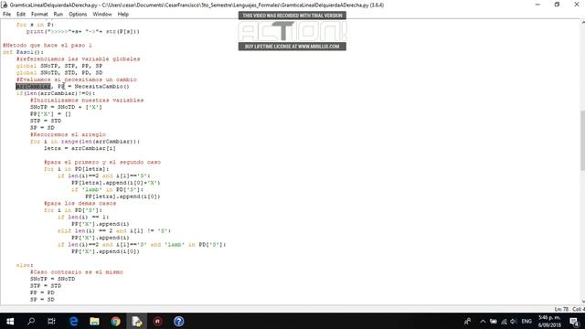Screen dimensions: 585x329
Task: Click the IDLE Python file icon in title bar
Action: [5, 5]
